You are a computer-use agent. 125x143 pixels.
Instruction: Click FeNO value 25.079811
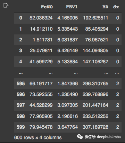(41, 50)
